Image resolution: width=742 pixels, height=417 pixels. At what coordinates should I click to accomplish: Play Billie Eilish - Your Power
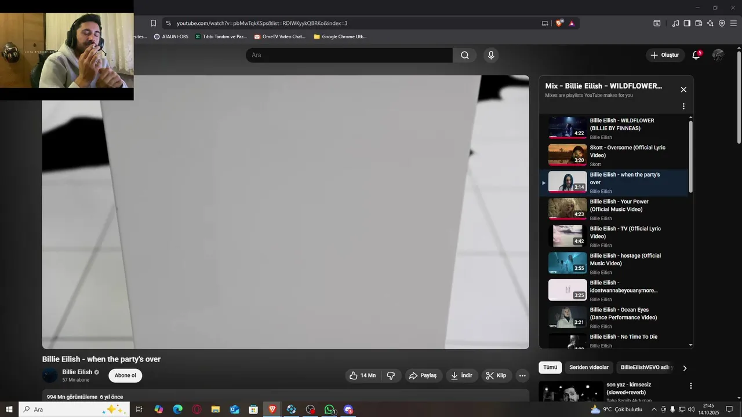coord(614,209)
